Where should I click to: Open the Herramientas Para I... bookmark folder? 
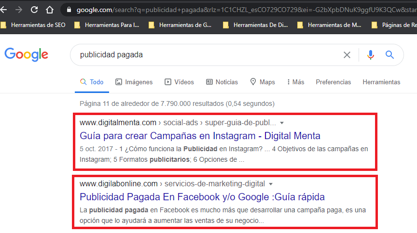(107, 25)
